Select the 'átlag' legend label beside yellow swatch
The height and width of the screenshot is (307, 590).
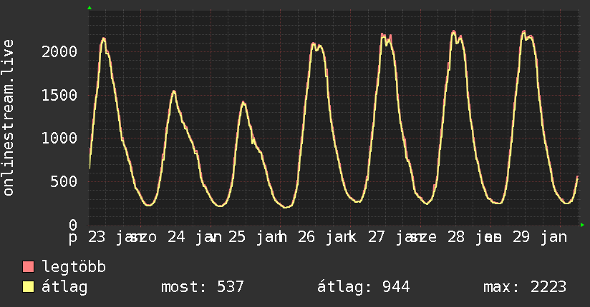point(64,287)
